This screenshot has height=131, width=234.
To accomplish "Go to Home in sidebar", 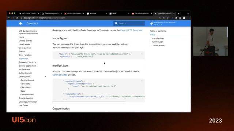I will click(x=22, y=37).
